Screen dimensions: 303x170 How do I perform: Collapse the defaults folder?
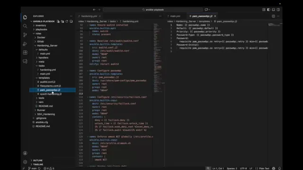[x=43, y=50]
